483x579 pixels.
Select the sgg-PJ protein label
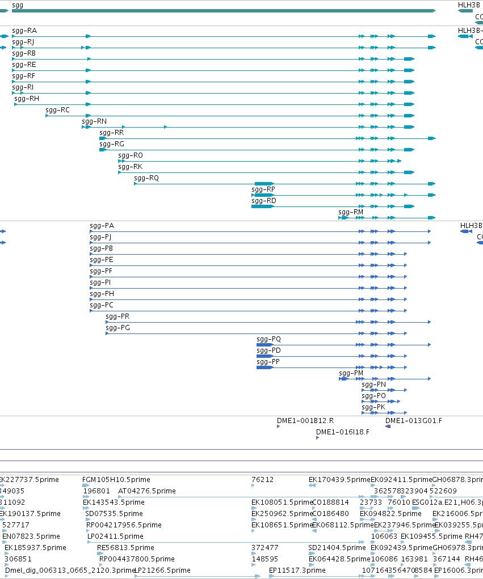pyautogui.click(x=100, y=237)
